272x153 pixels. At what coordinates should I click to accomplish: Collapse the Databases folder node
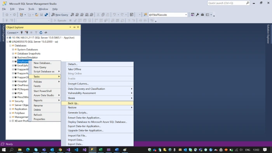[x=10, y=45]
